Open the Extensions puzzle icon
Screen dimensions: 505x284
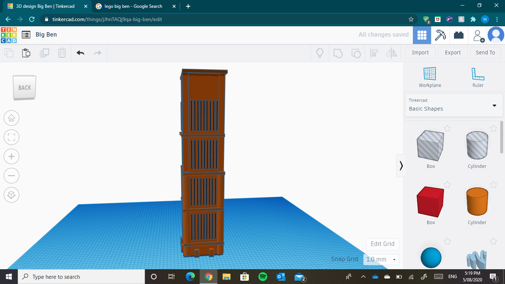[473, 19]
